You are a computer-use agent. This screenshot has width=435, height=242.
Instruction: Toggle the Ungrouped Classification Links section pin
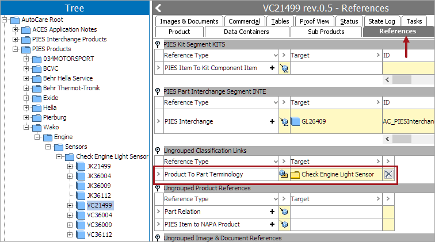[158, 151]
